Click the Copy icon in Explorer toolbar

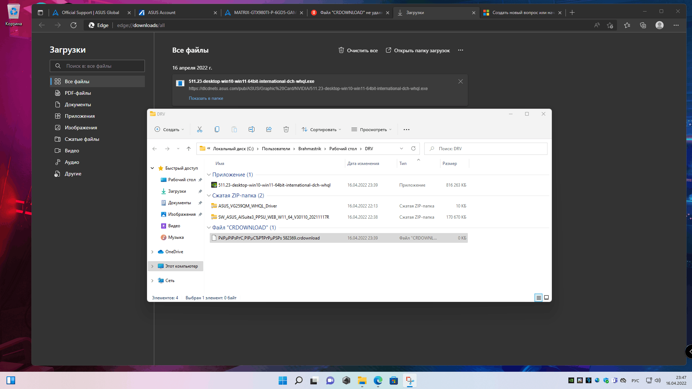tap(217, 129)
